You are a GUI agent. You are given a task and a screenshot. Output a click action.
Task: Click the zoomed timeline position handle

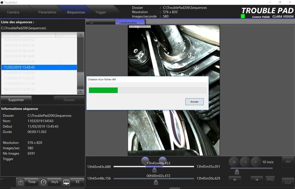coord(156,182)
